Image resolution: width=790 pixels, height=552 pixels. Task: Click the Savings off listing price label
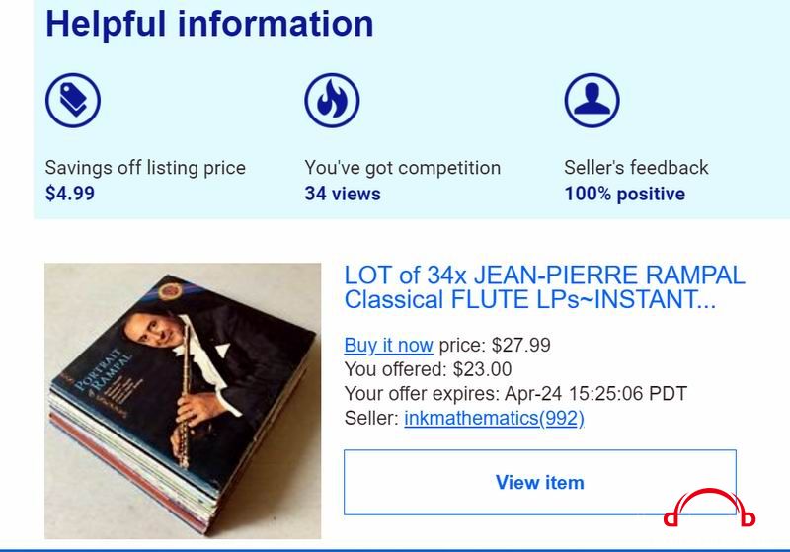coord(145,168)
